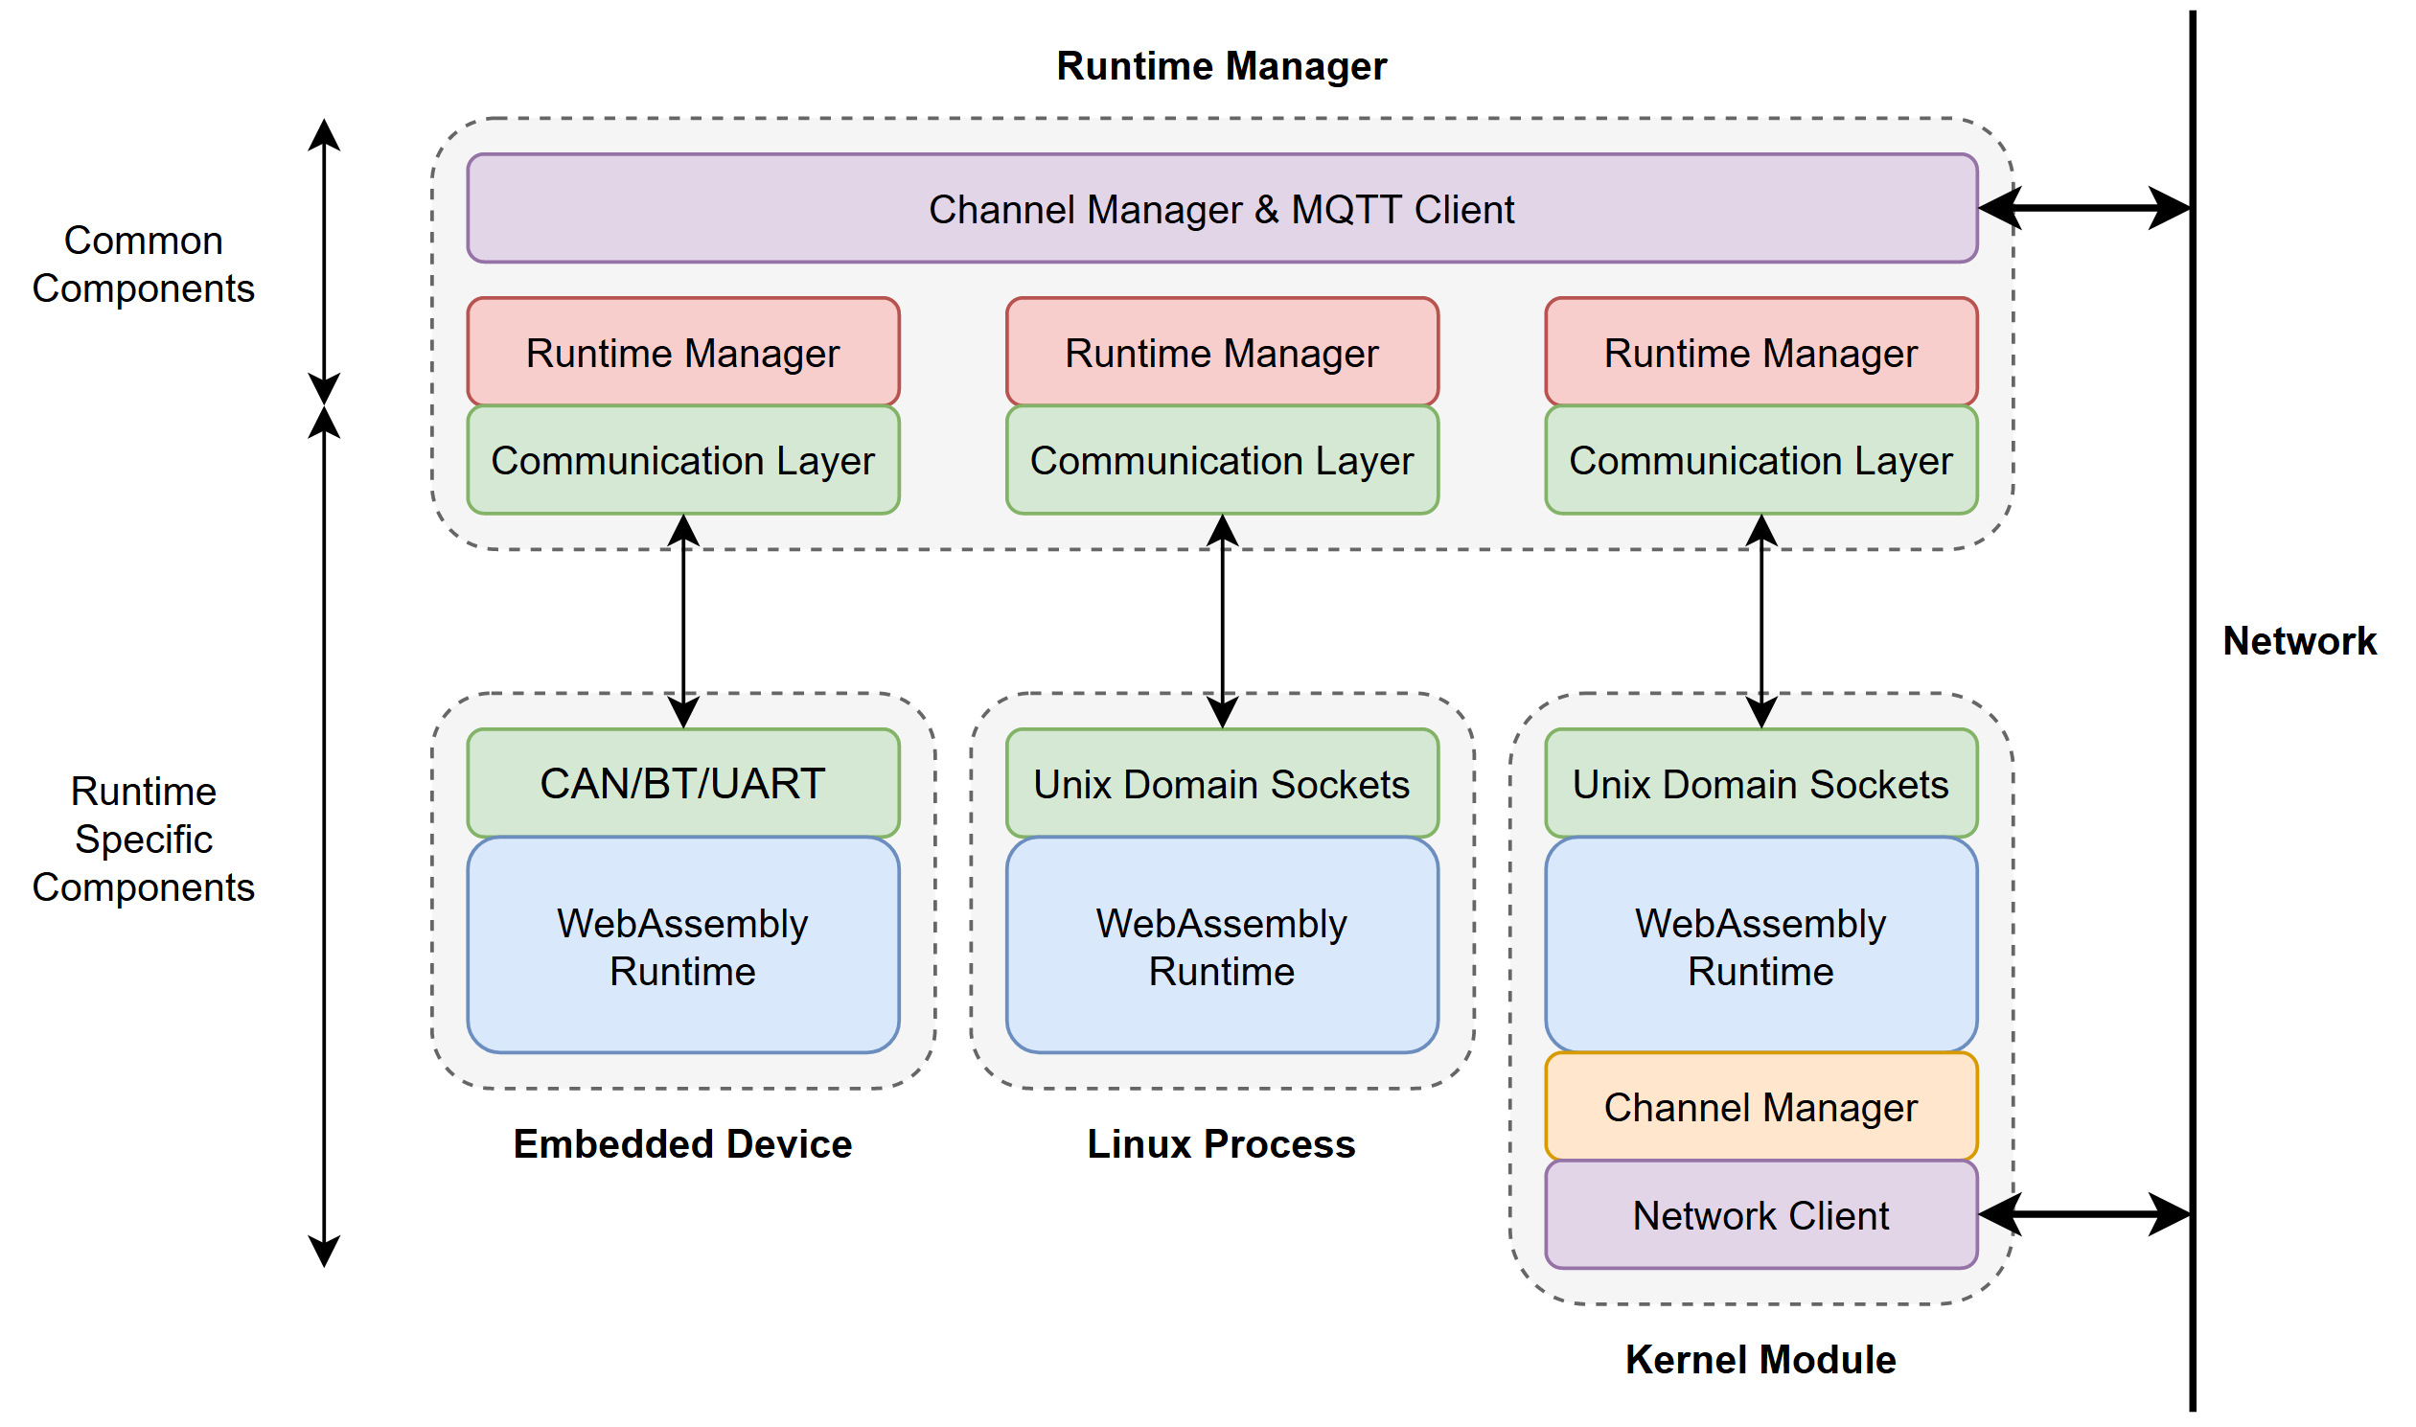Click the 'Network' label
Image resolution: width=2416 pixels, height=1427 pixels.
tap(2299, 640)
